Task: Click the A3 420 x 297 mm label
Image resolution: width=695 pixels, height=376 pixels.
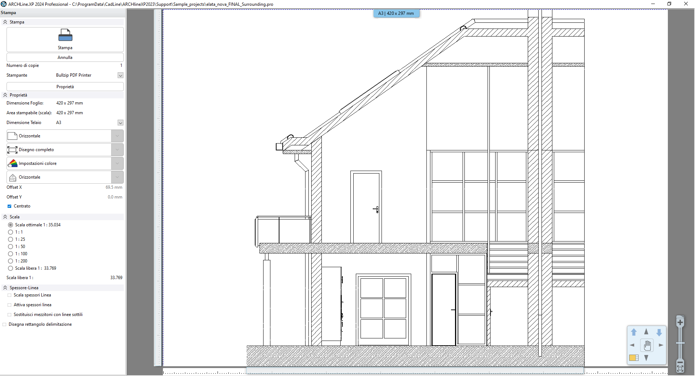Action: click(x=396, y=13)
